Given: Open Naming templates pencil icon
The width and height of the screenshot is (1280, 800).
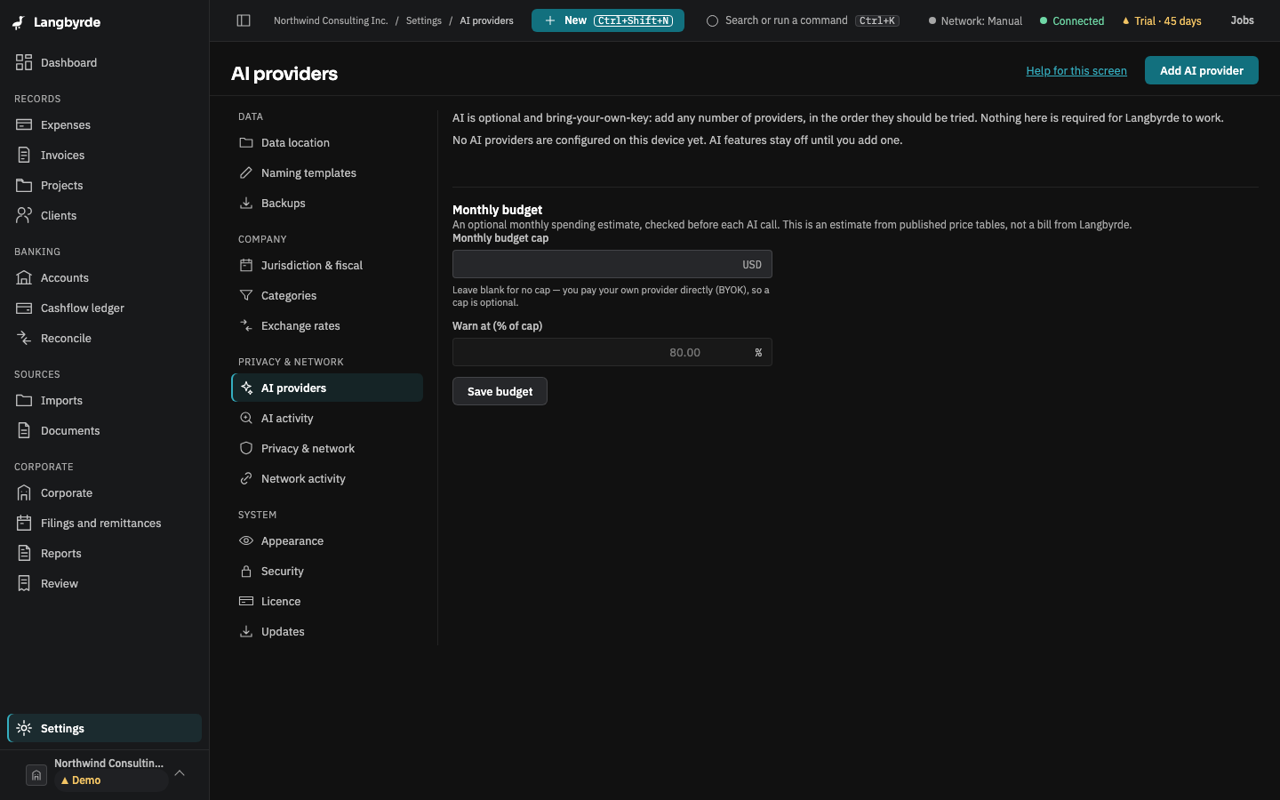Looking at the screenshot, I should coord(246,172).
